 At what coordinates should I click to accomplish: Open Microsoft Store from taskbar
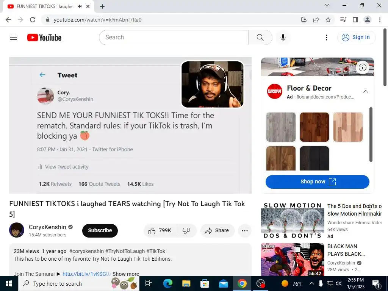(205, 283)
